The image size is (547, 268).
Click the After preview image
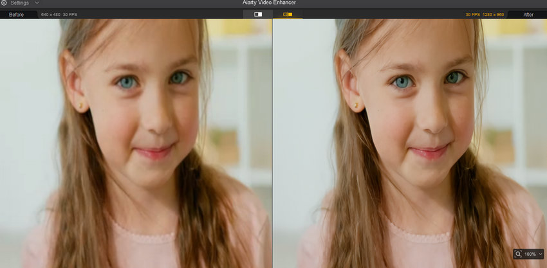(410, 143)
